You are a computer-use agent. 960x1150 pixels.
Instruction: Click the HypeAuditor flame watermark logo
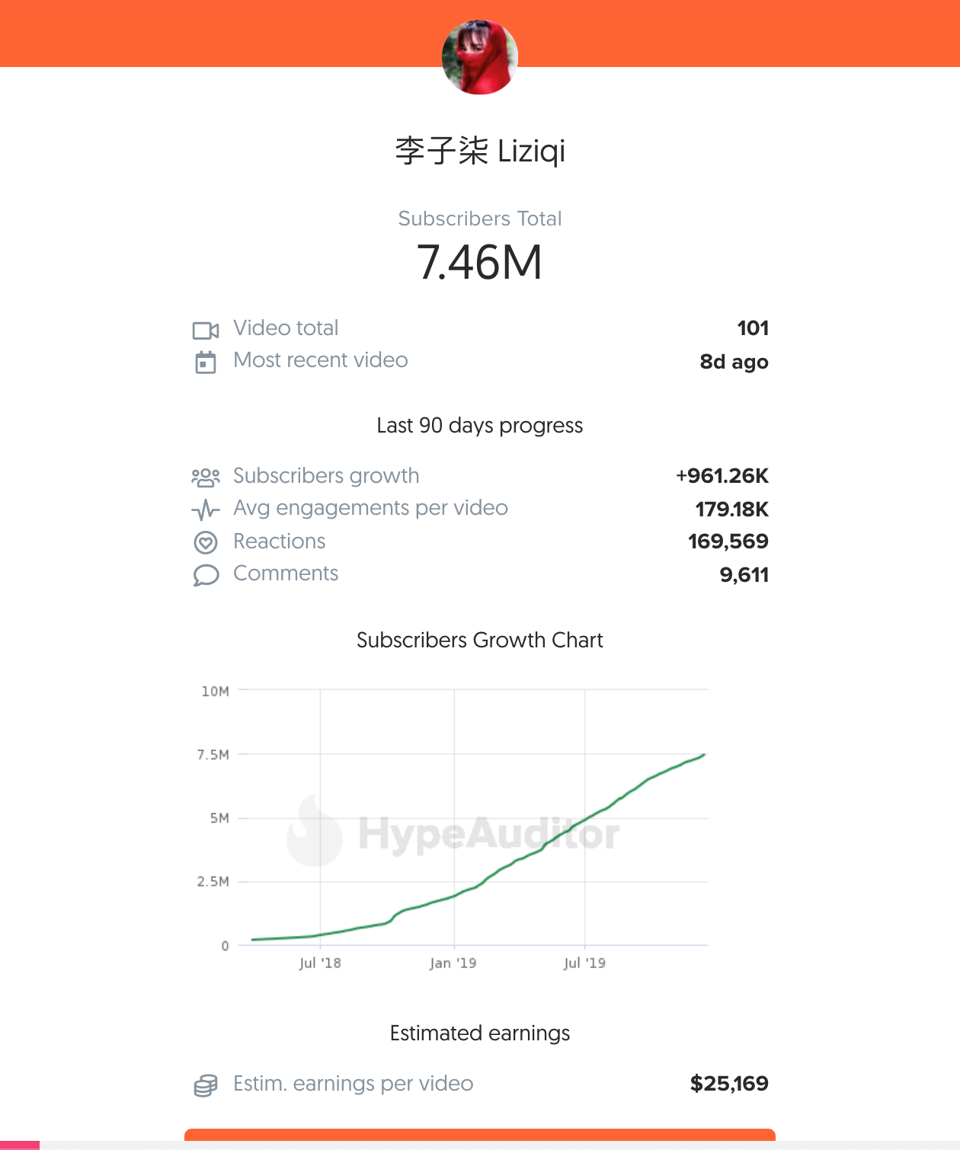coord(314,832)
